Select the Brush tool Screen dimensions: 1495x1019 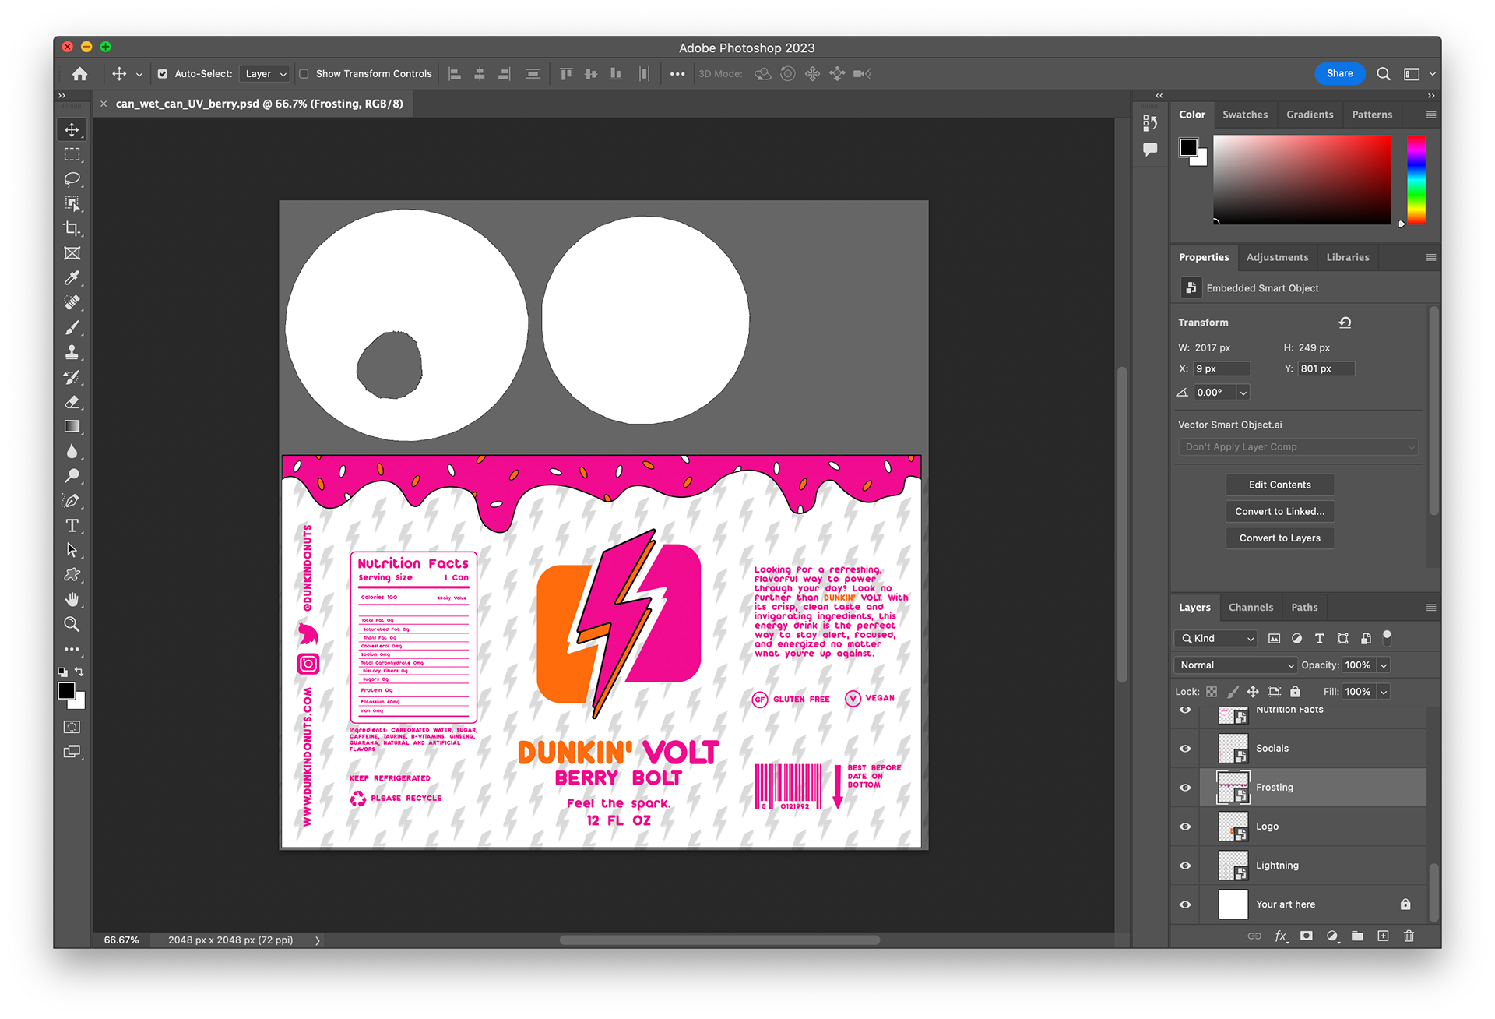(x=72, y=328)
